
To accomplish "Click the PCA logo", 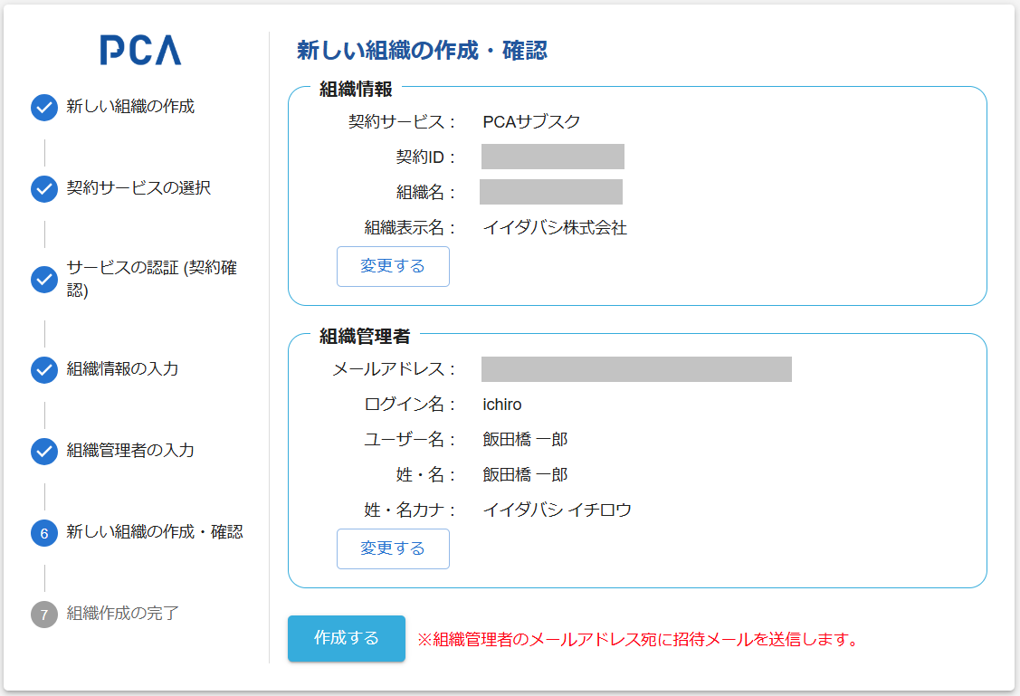I will pyautogui.click(x=140, y=50).
